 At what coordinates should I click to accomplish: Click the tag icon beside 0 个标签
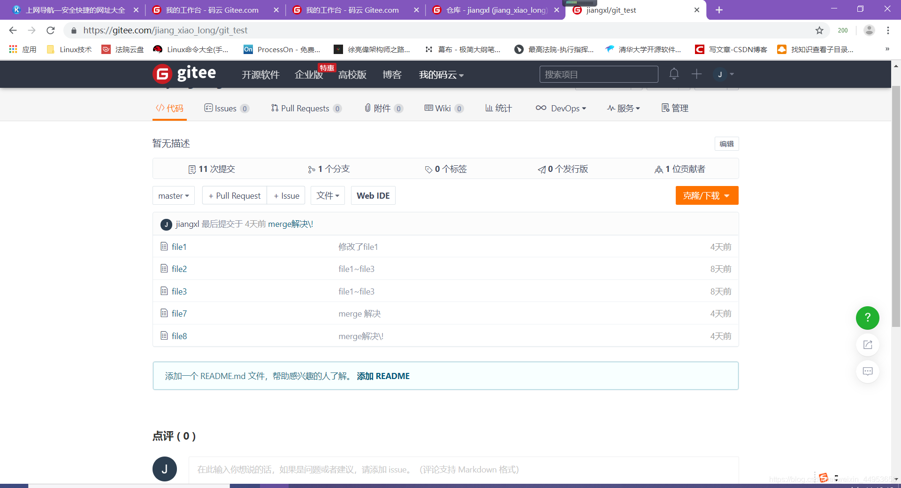[428, 169]
